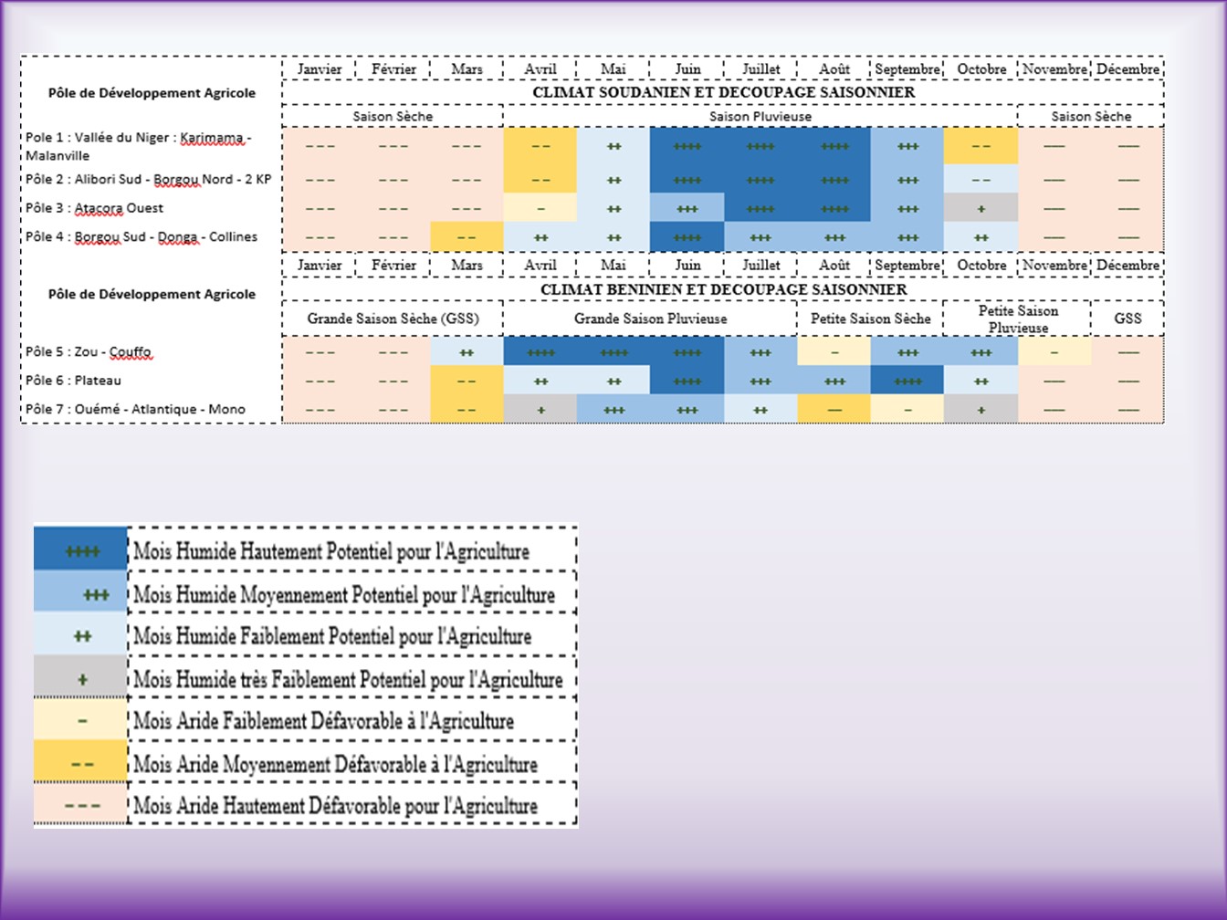Select row label 'Pôle 7 : Ouémé - Atlantique - Mono'
The image size is (1227, 920).
click(x=135, y=409)
